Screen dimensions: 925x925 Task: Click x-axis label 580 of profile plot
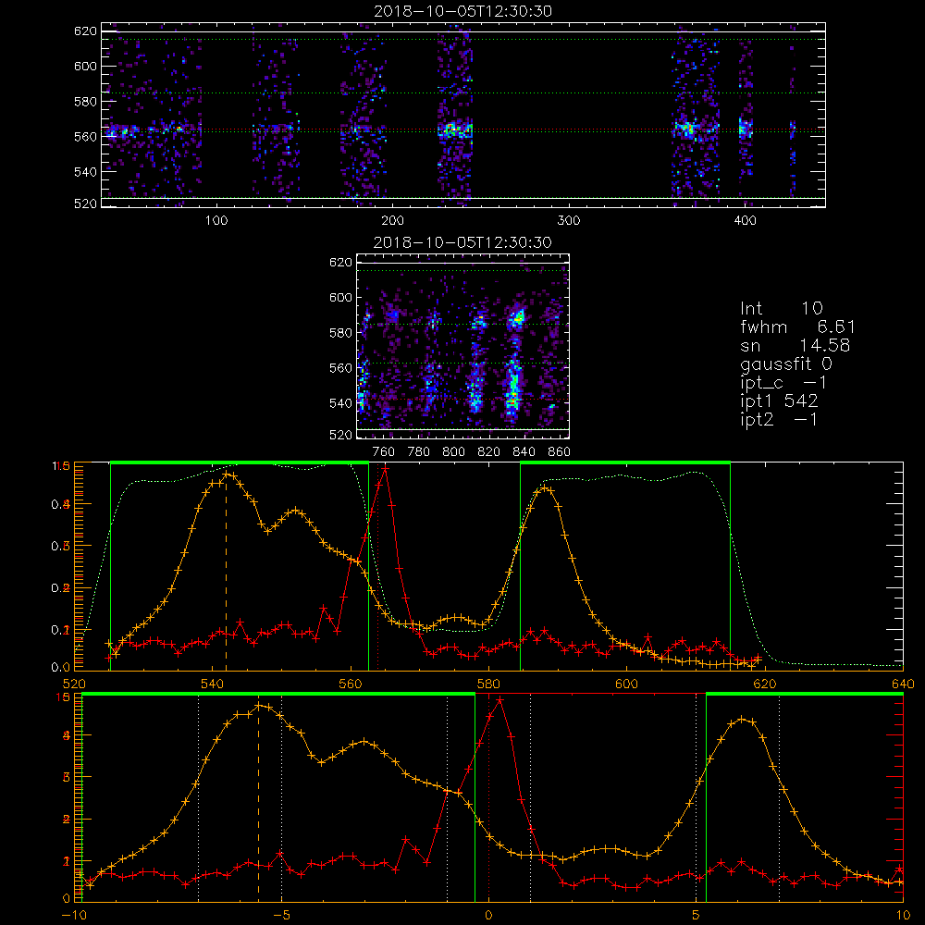pyautogui.click(x=488, y=684)
